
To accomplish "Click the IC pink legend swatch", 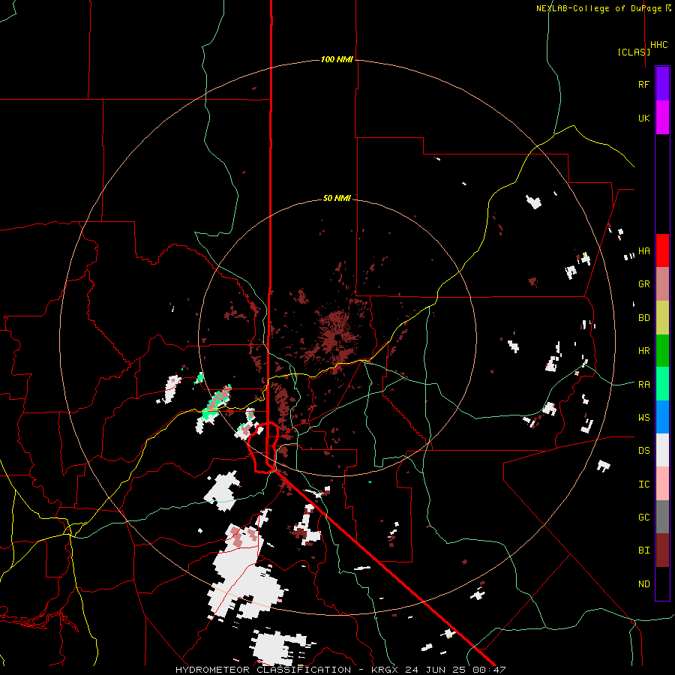I will 662,484.
